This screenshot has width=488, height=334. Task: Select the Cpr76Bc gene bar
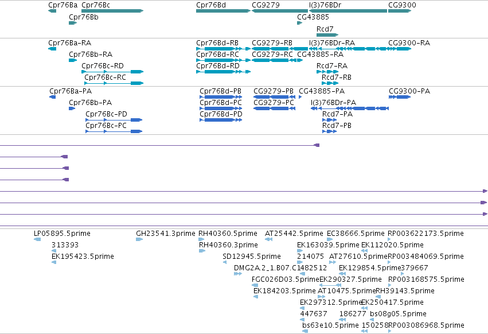click(112, 11)
